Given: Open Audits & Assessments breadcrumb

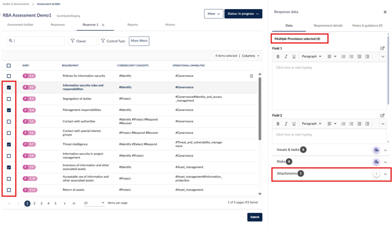Looking at the screenshot, I should (x=16, y=4).
